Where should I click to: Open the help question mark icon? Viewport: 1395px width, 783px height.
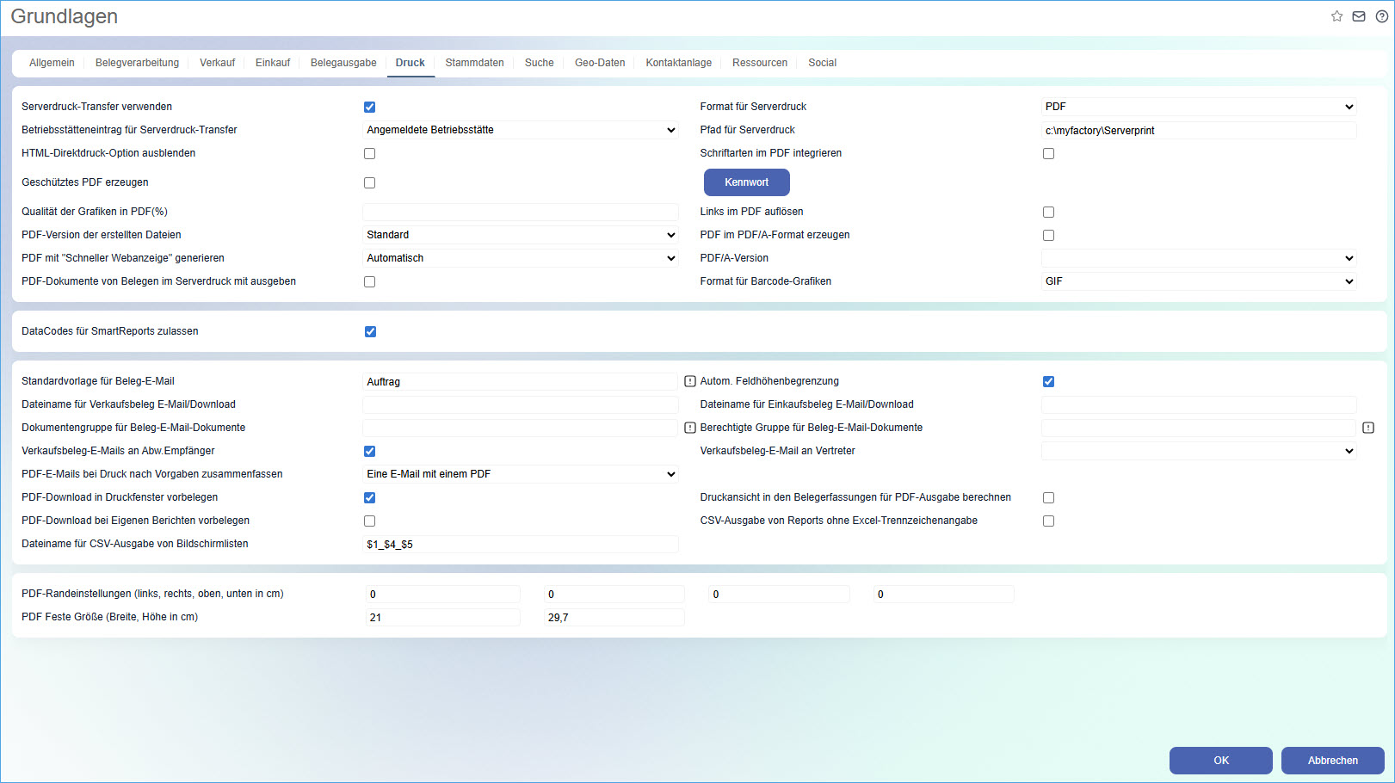coord(1381,16)
